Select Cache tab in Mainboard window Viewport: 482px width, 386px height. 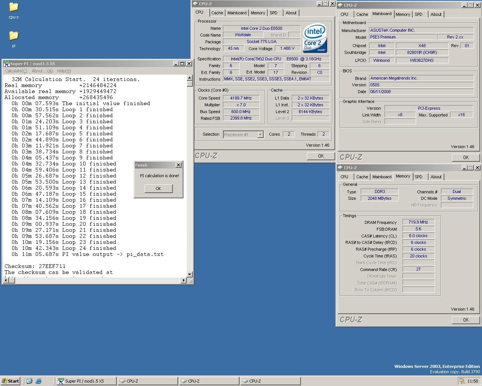pos(362,14)
